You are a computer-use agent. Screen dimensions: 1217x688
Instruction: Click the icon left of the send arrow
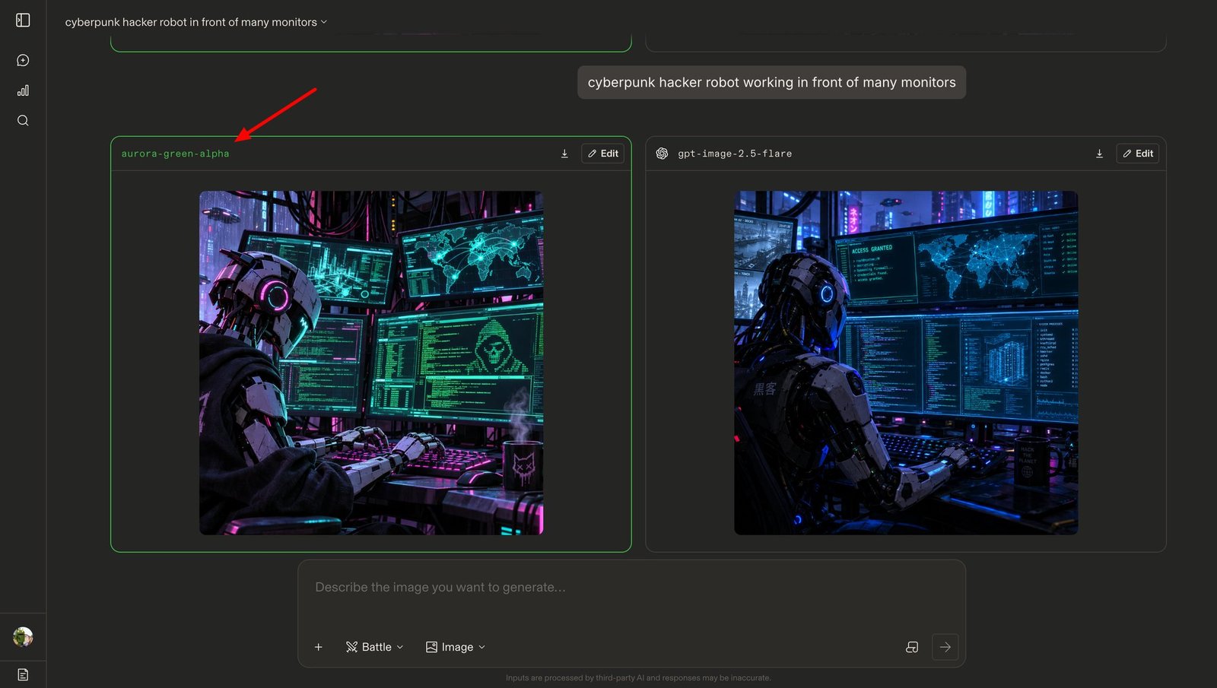click(x=912, y=647)
